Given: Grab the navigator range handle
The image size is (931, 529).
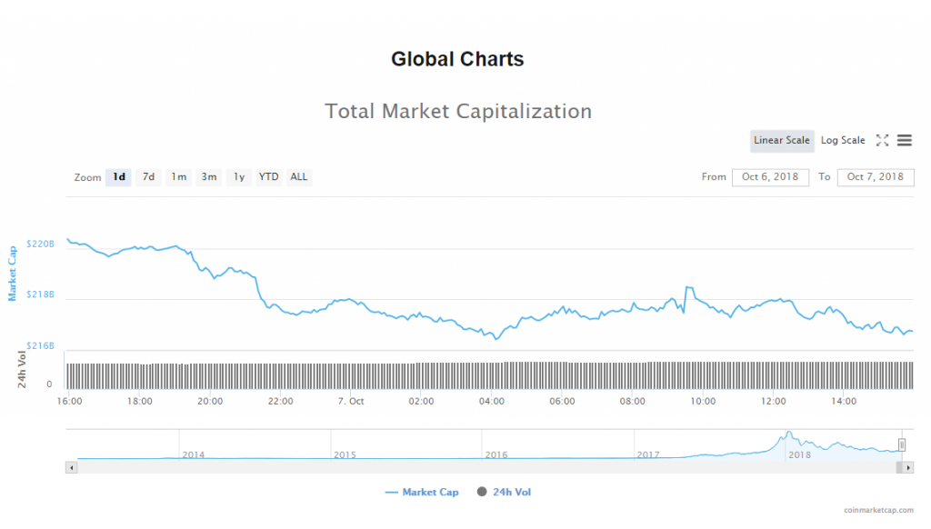Looking at the screenshot, I should (x=902, y=444).
